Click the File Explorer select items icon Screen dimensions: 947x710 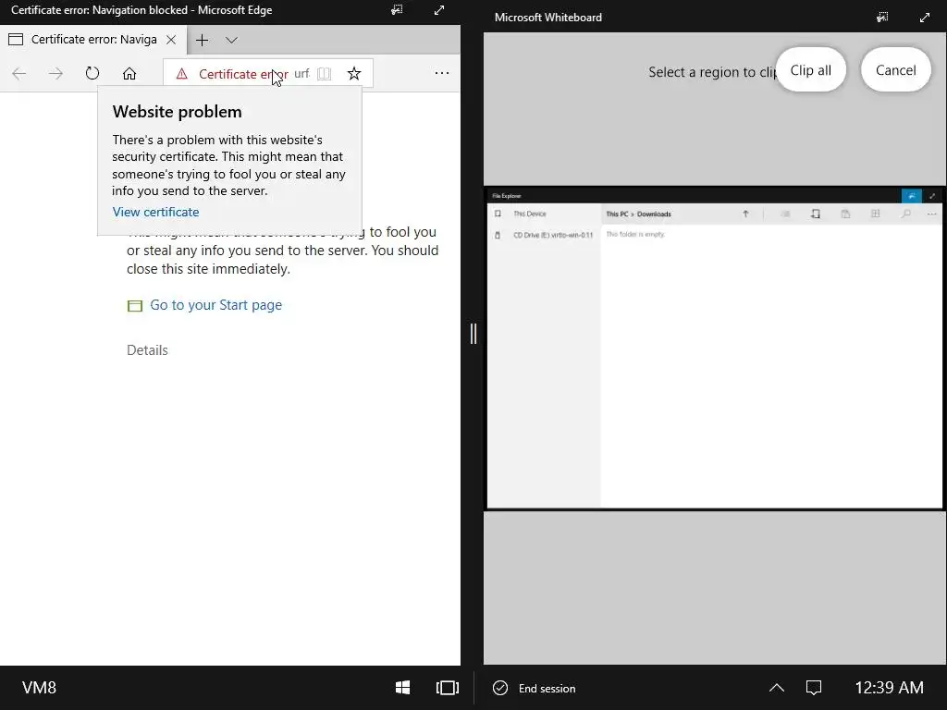tap(785, 214)
